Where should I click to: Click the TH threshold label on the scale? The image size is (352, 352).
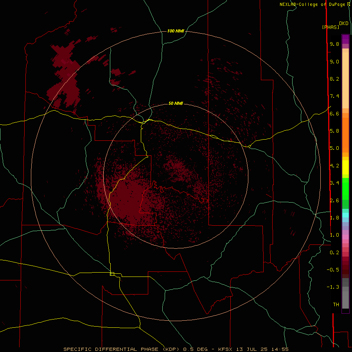336,305
